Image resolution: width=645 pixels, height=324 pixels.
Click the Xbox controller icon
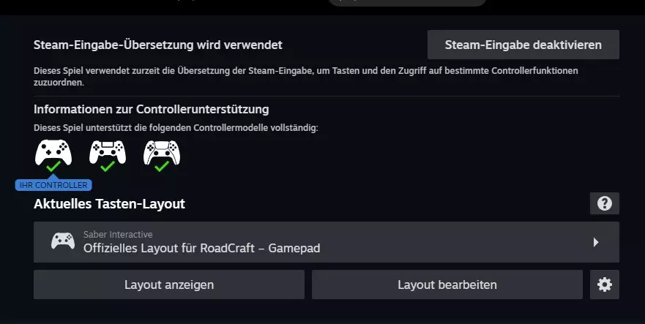point(53,152)
